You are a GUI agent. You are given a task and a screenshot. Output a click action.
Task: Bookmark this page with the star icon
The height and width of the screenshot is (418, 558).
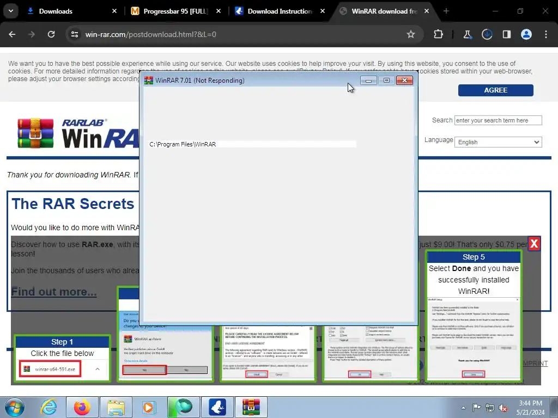pos(411,34)
